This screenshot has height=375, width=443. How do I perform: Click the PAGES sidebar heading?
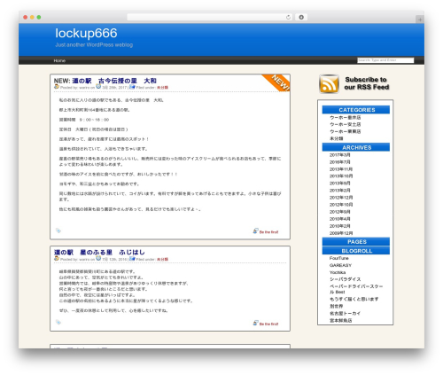point(356,242)
